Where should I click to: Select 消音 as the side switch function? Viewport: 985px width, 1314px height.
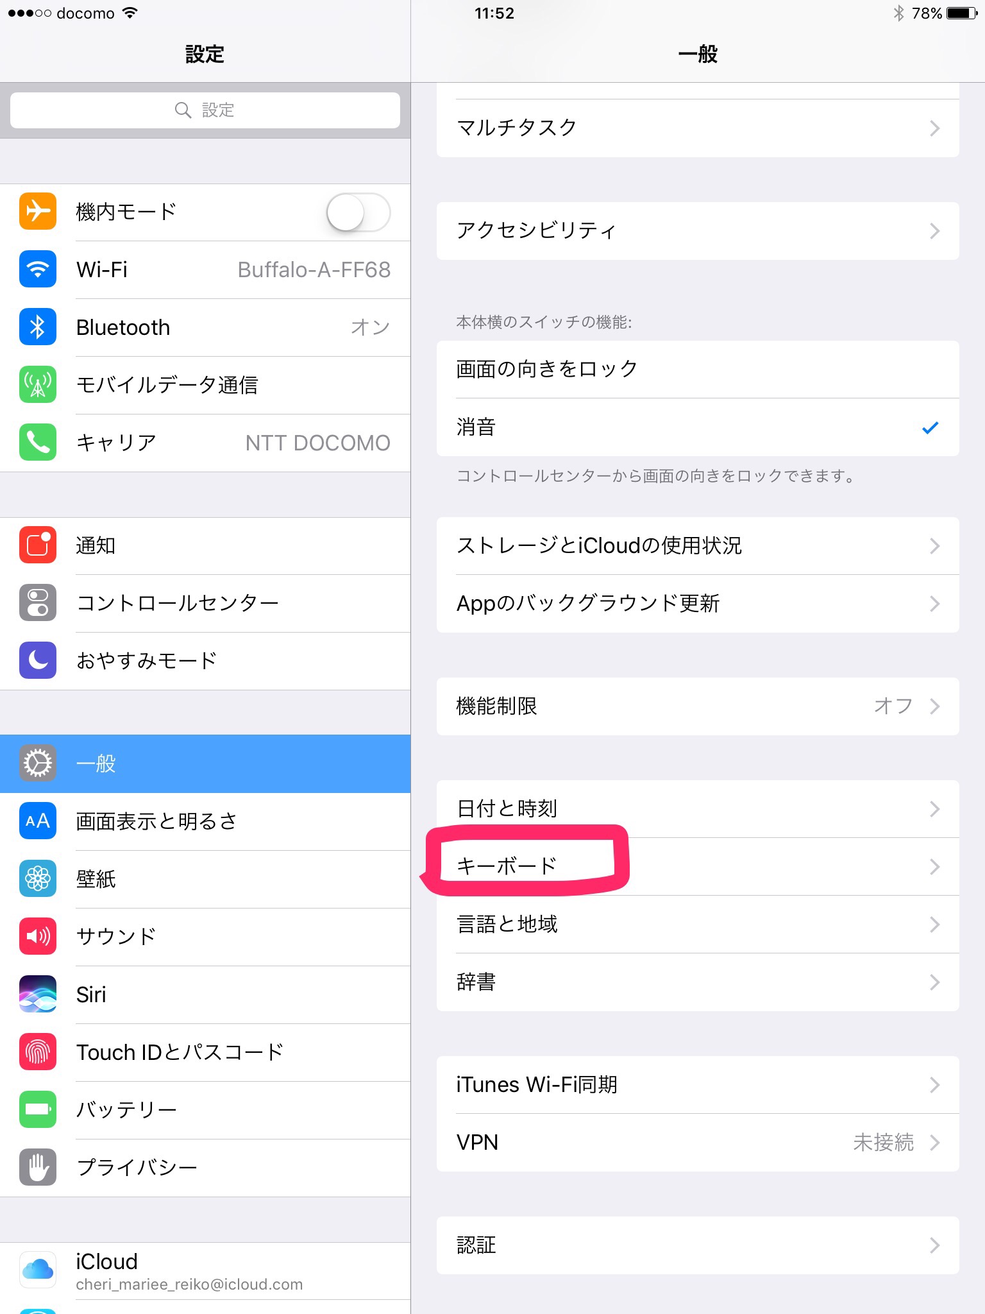[x=698, y=427]
